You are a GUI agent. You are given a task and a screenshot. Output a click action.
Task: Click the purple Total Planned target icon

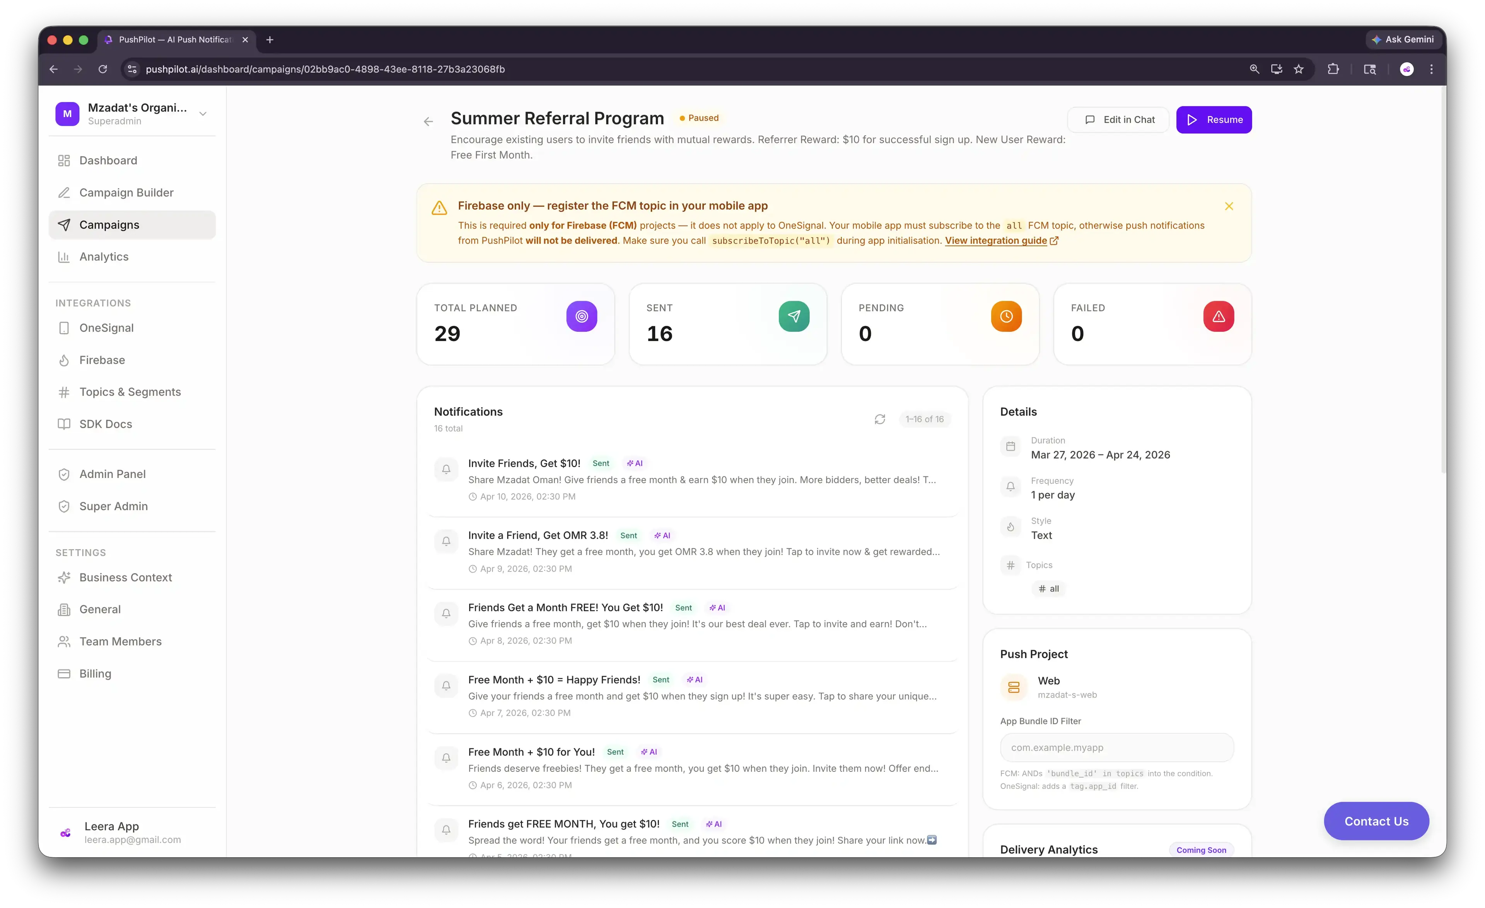[x=582, y=316]
